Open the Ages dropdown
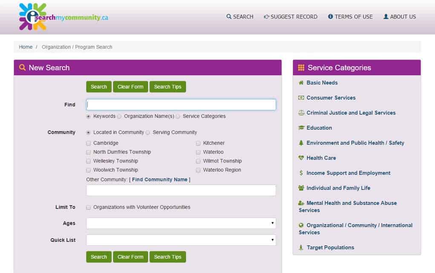Image resolution: width=435 pixels, height=273 pixels. [181, 223]
